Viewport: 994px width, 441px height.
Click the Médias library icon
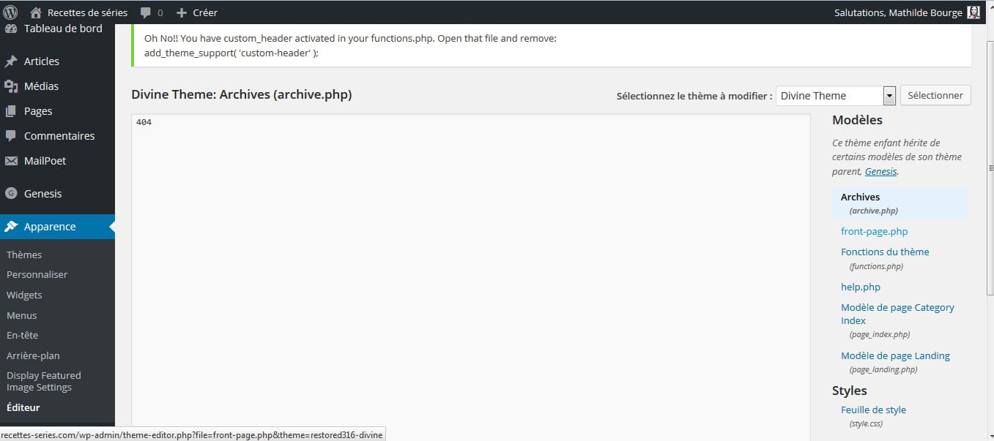pos(11,86)
